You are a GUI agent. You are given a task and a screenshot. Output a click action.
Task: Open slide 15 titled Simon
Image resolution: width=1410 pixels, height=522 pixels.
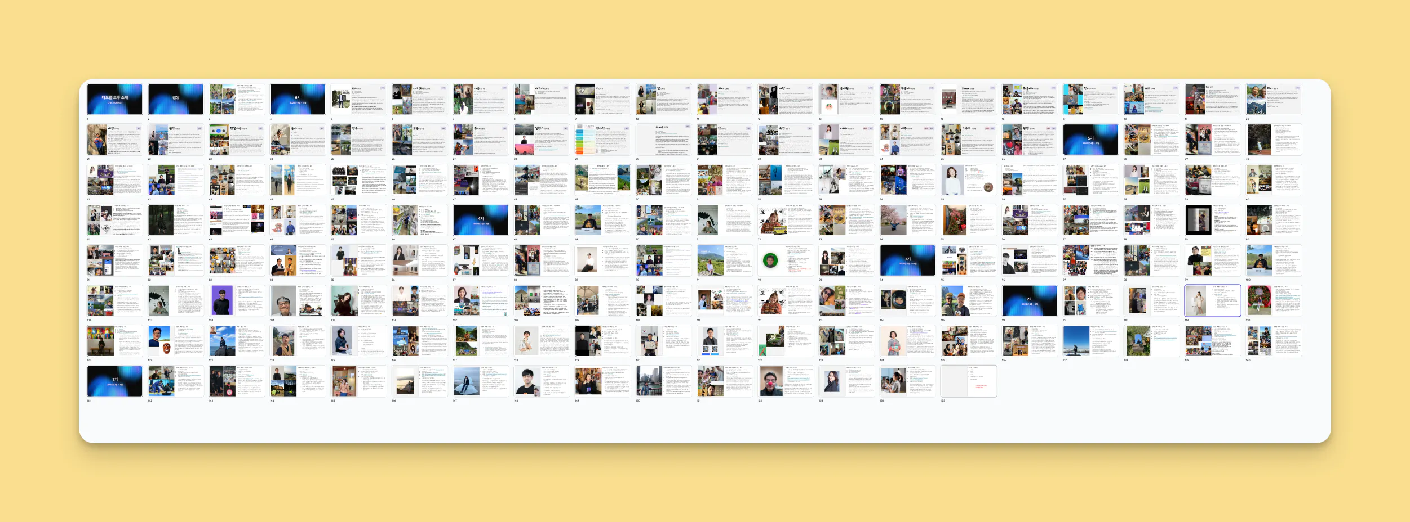[x=969, y=100]
